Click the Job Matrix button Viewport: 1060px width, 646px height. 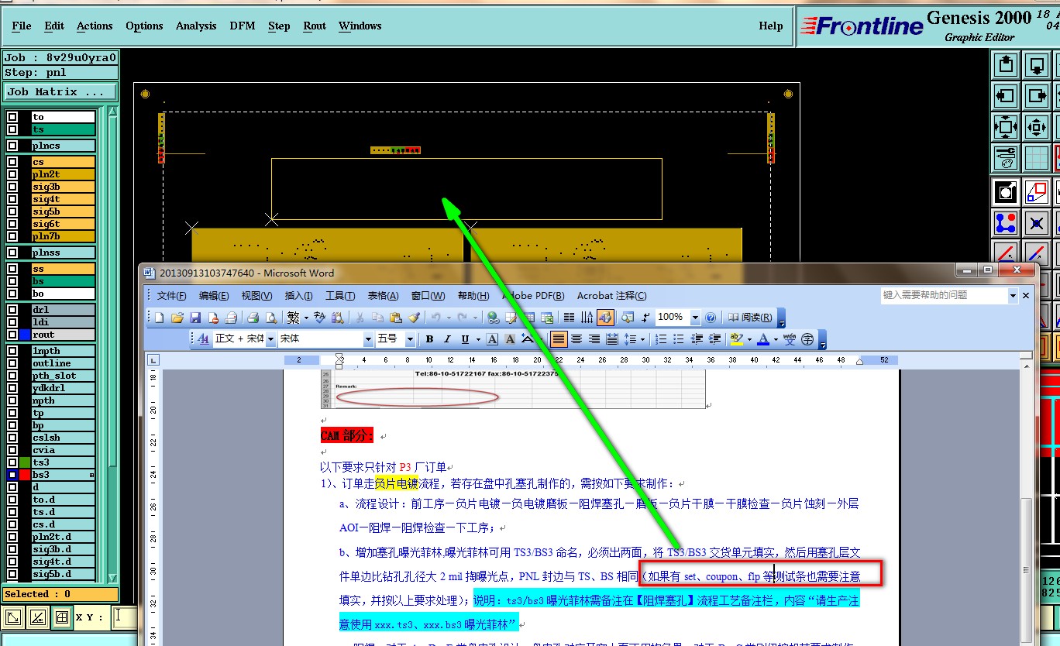60,91
